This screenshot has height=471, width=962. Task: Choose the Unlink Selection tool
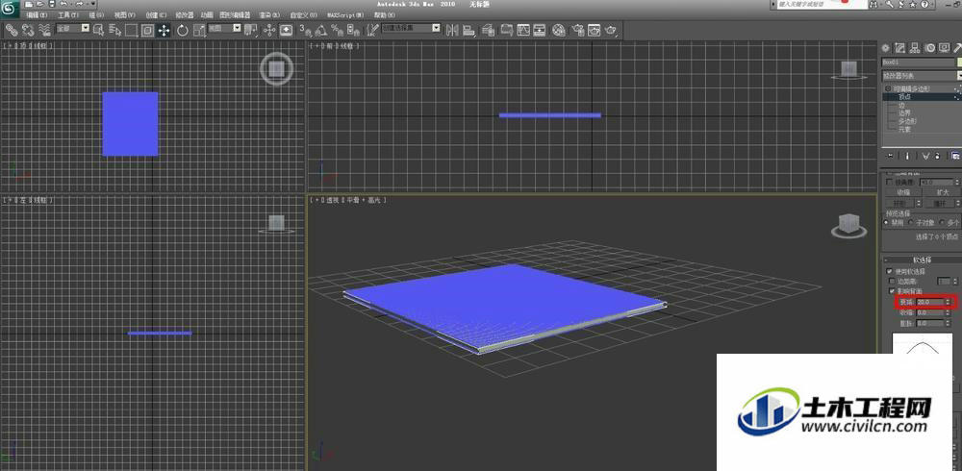tap(28, 30)
